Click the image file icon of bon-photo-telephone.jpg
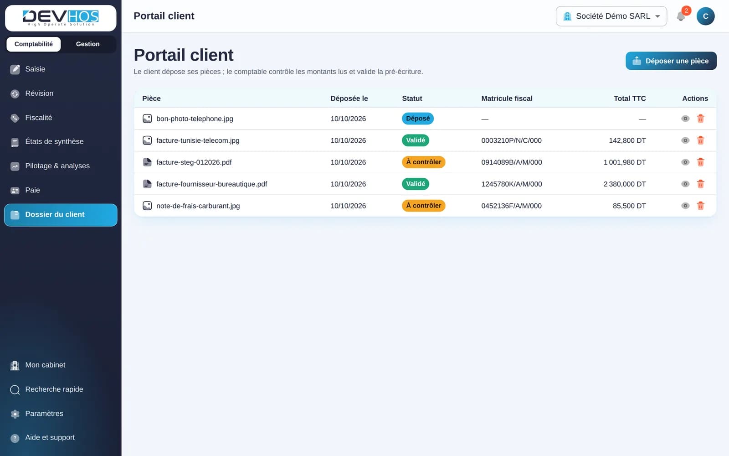The width and height of the screenshot is (729, 456). tap(147, 119)
